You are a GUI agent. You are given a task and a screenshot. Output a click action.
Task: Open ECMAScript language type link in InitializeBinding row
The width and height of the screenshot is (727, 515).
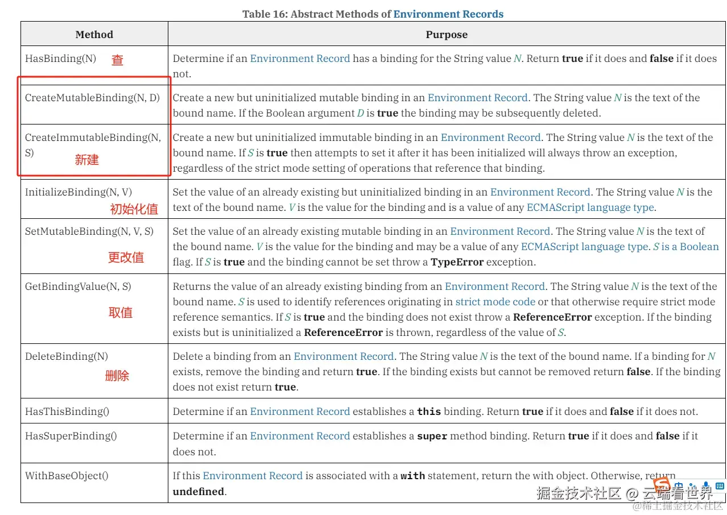(x=590, y=207)
